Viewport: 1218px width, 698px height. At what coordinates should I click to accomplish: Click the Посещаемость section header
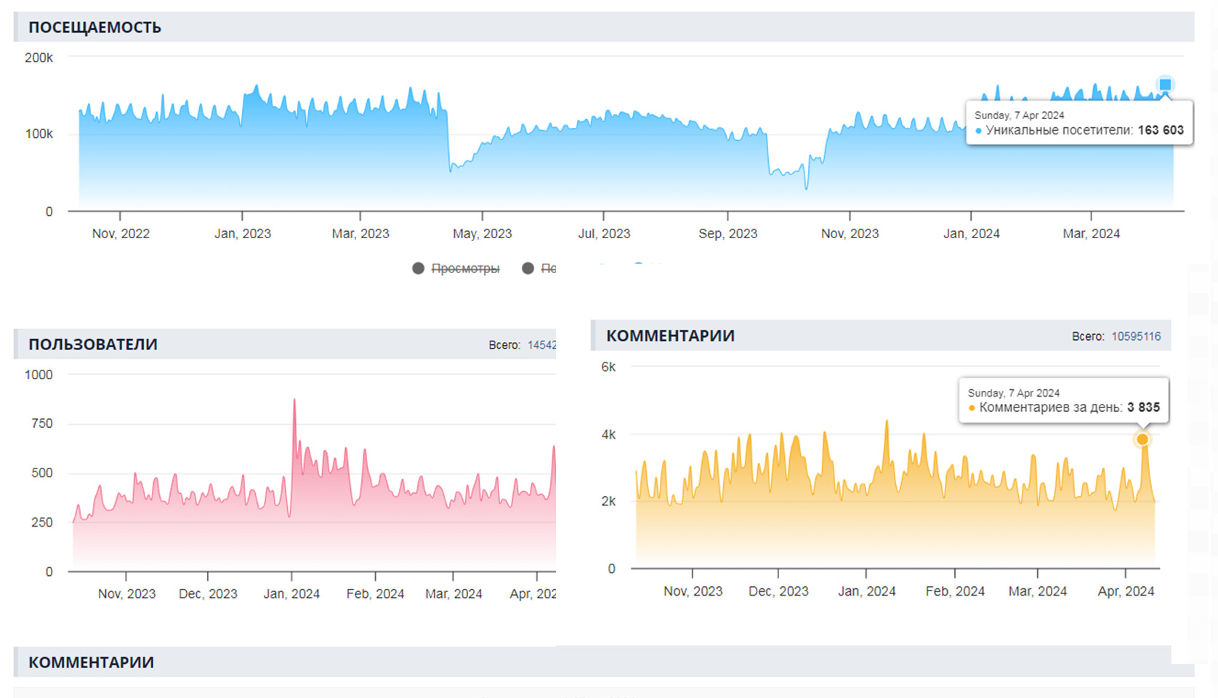[95, 28]
